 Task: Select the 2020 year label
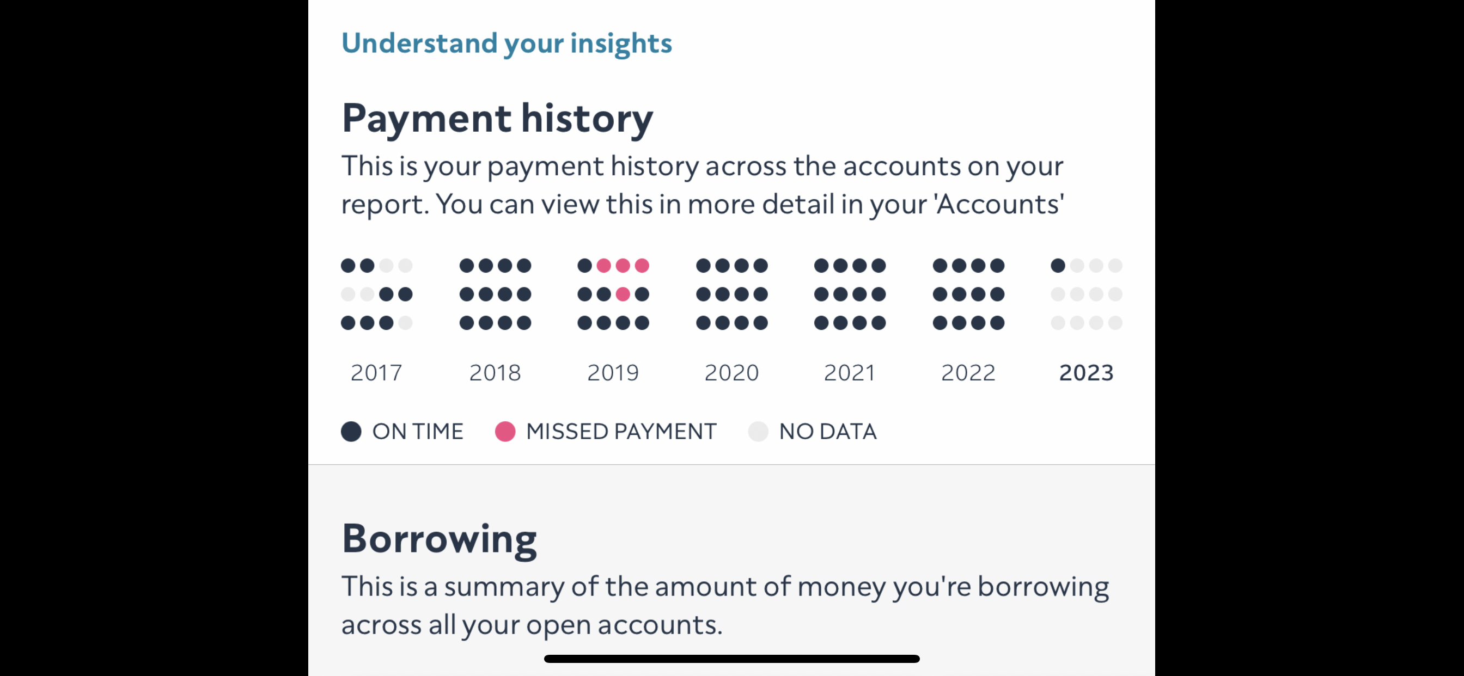pos(731,373)
